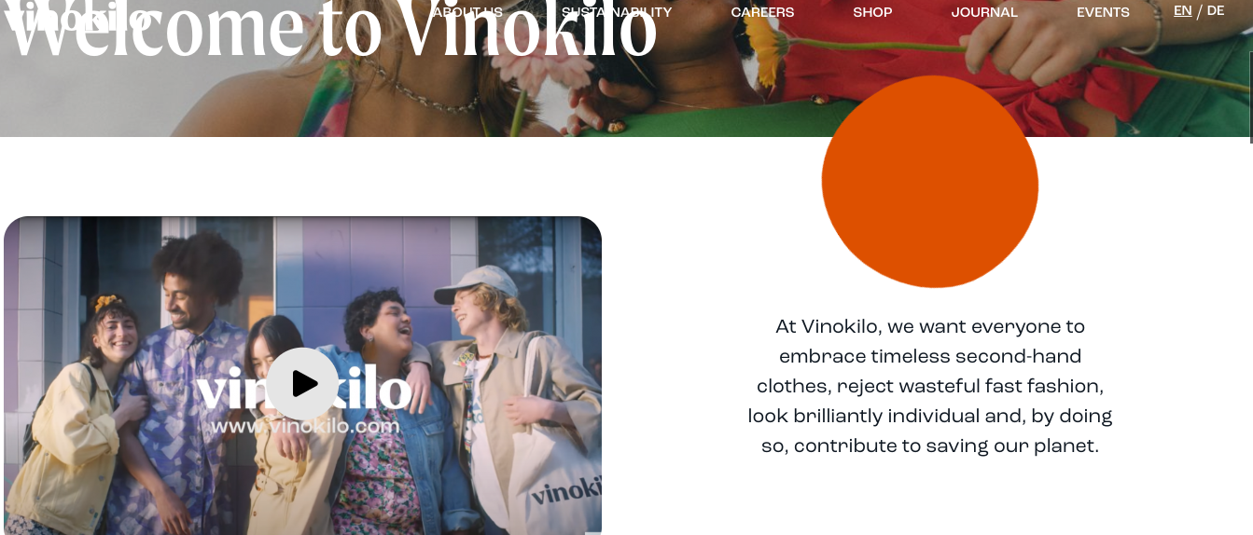
Task: Navigate to Events
Action: click(x=1103, y=12)
